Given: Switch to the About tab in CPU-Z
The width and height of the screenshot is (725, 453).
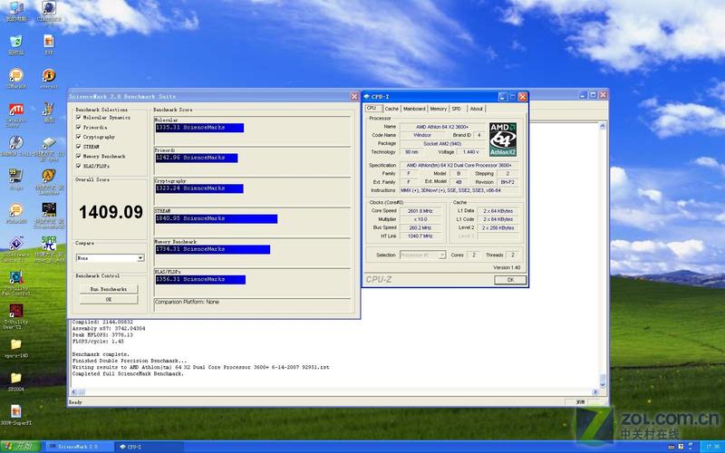Looking at the screenshot, I should pos(477,109).
